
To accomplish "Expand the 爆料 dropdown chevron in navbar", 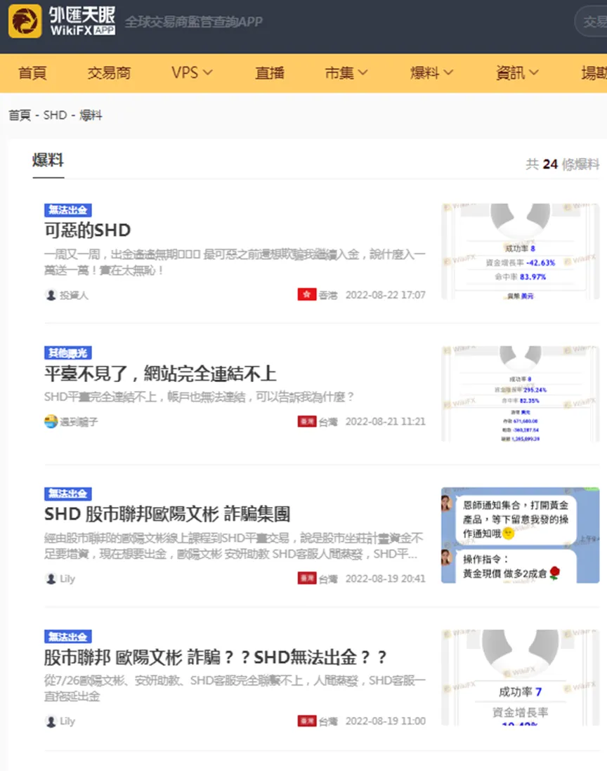I will [x=448, y=73].
